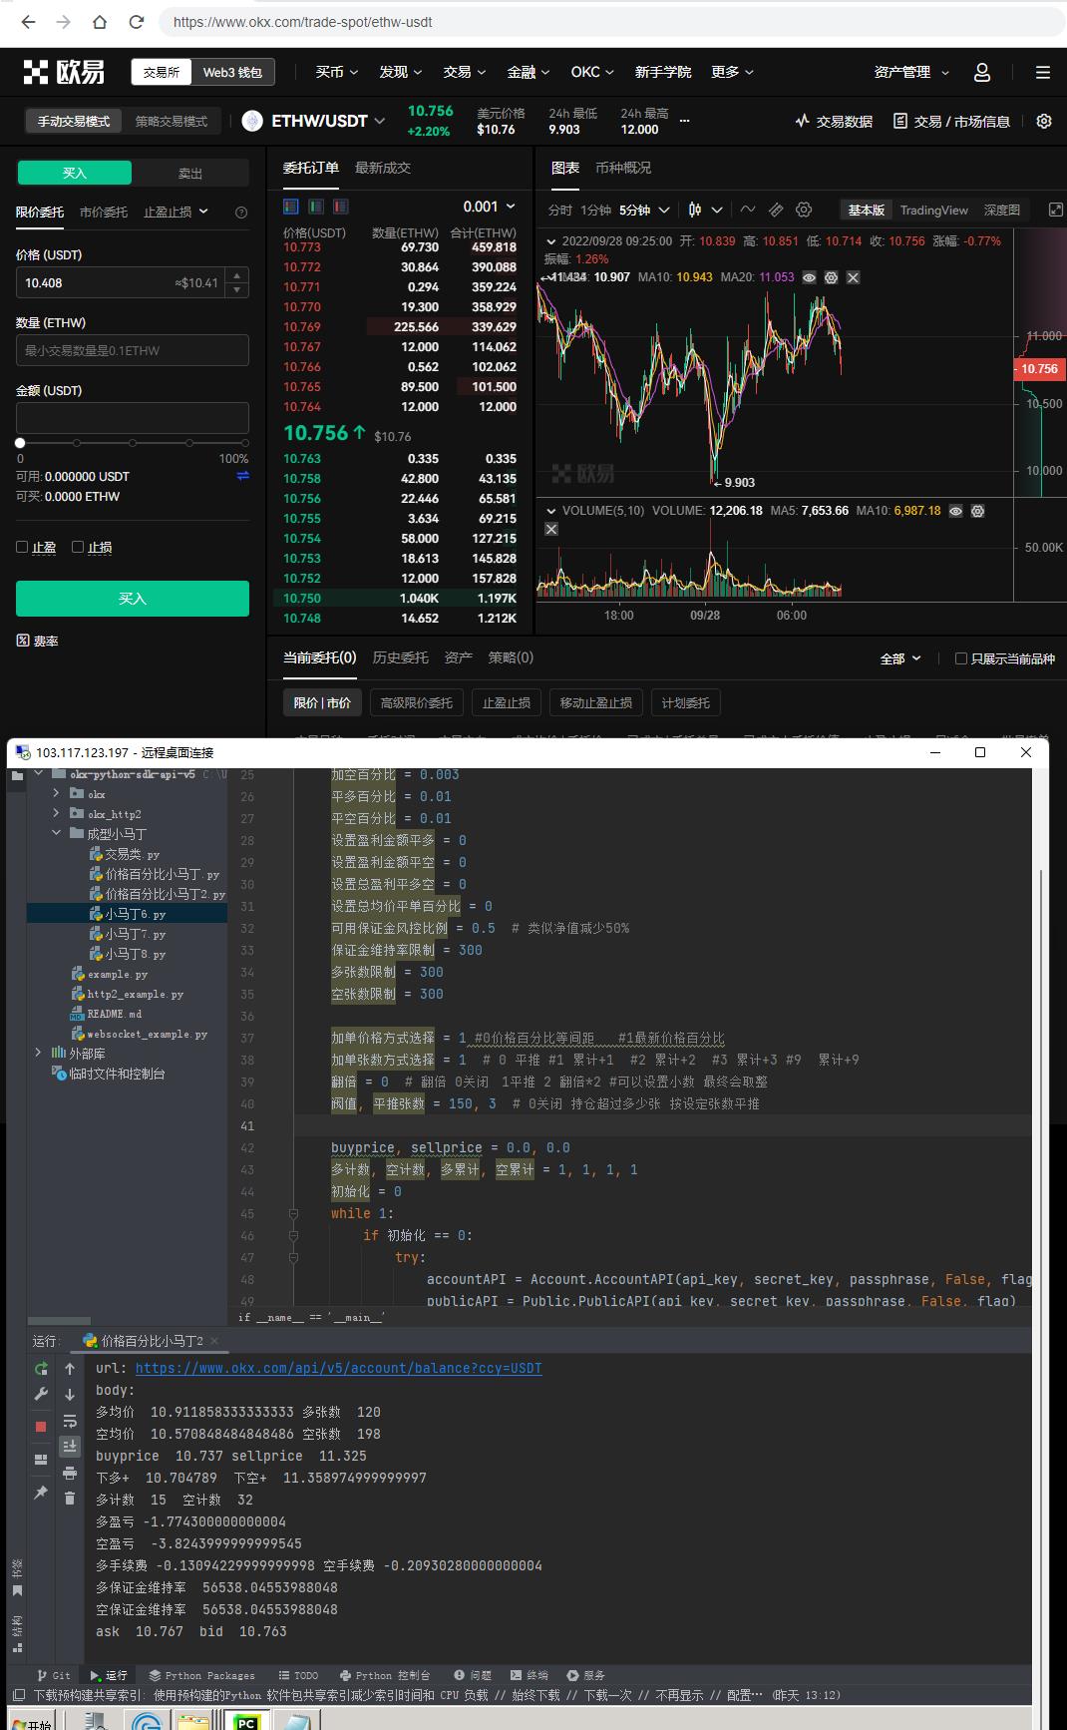Open 买币 menu in header
1067x1730 pixels.
tap(337, 72)
